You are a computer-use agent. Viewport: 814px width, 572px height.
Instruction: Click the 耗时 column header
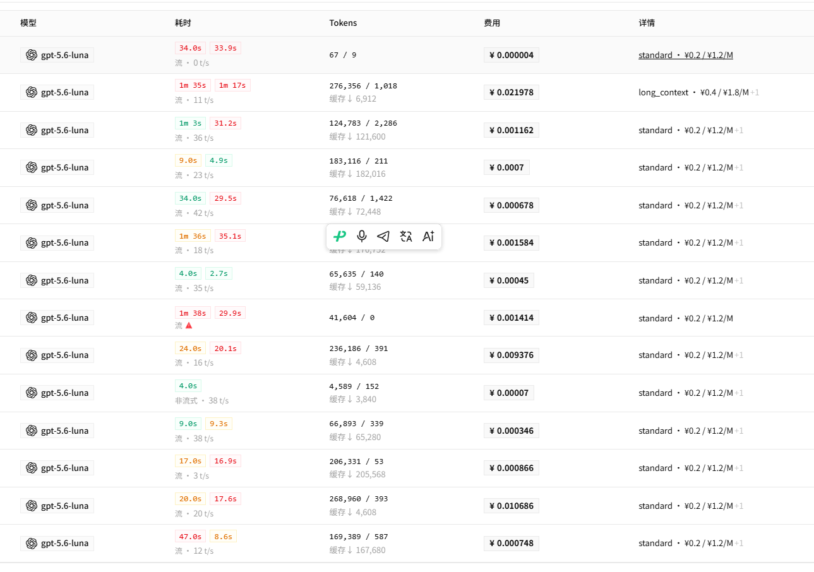(183, 23)
